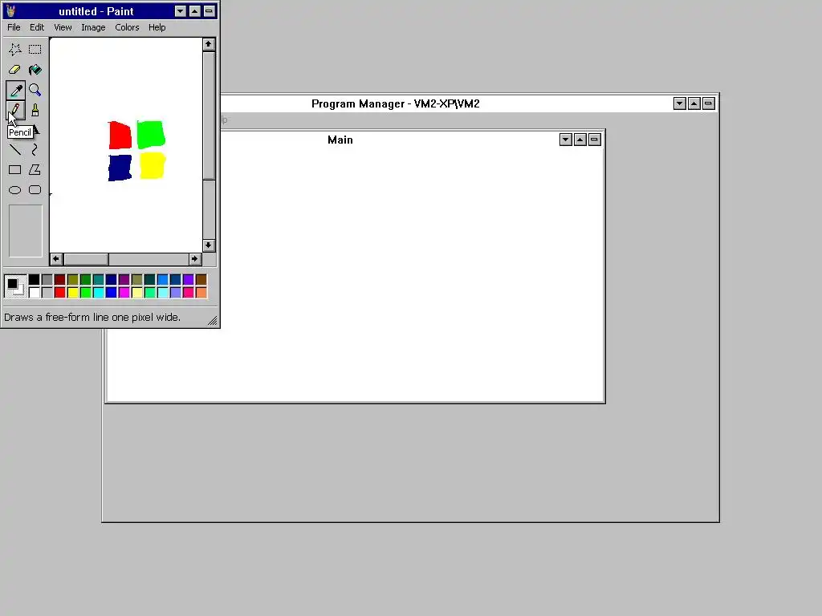Select the Pencil tool

tap(14, 110)
